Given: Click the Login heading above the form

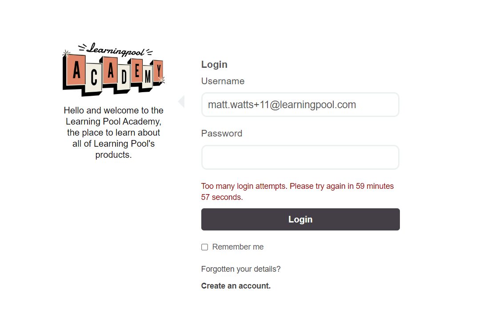Looking at the screenshot, I should point(214,64).
